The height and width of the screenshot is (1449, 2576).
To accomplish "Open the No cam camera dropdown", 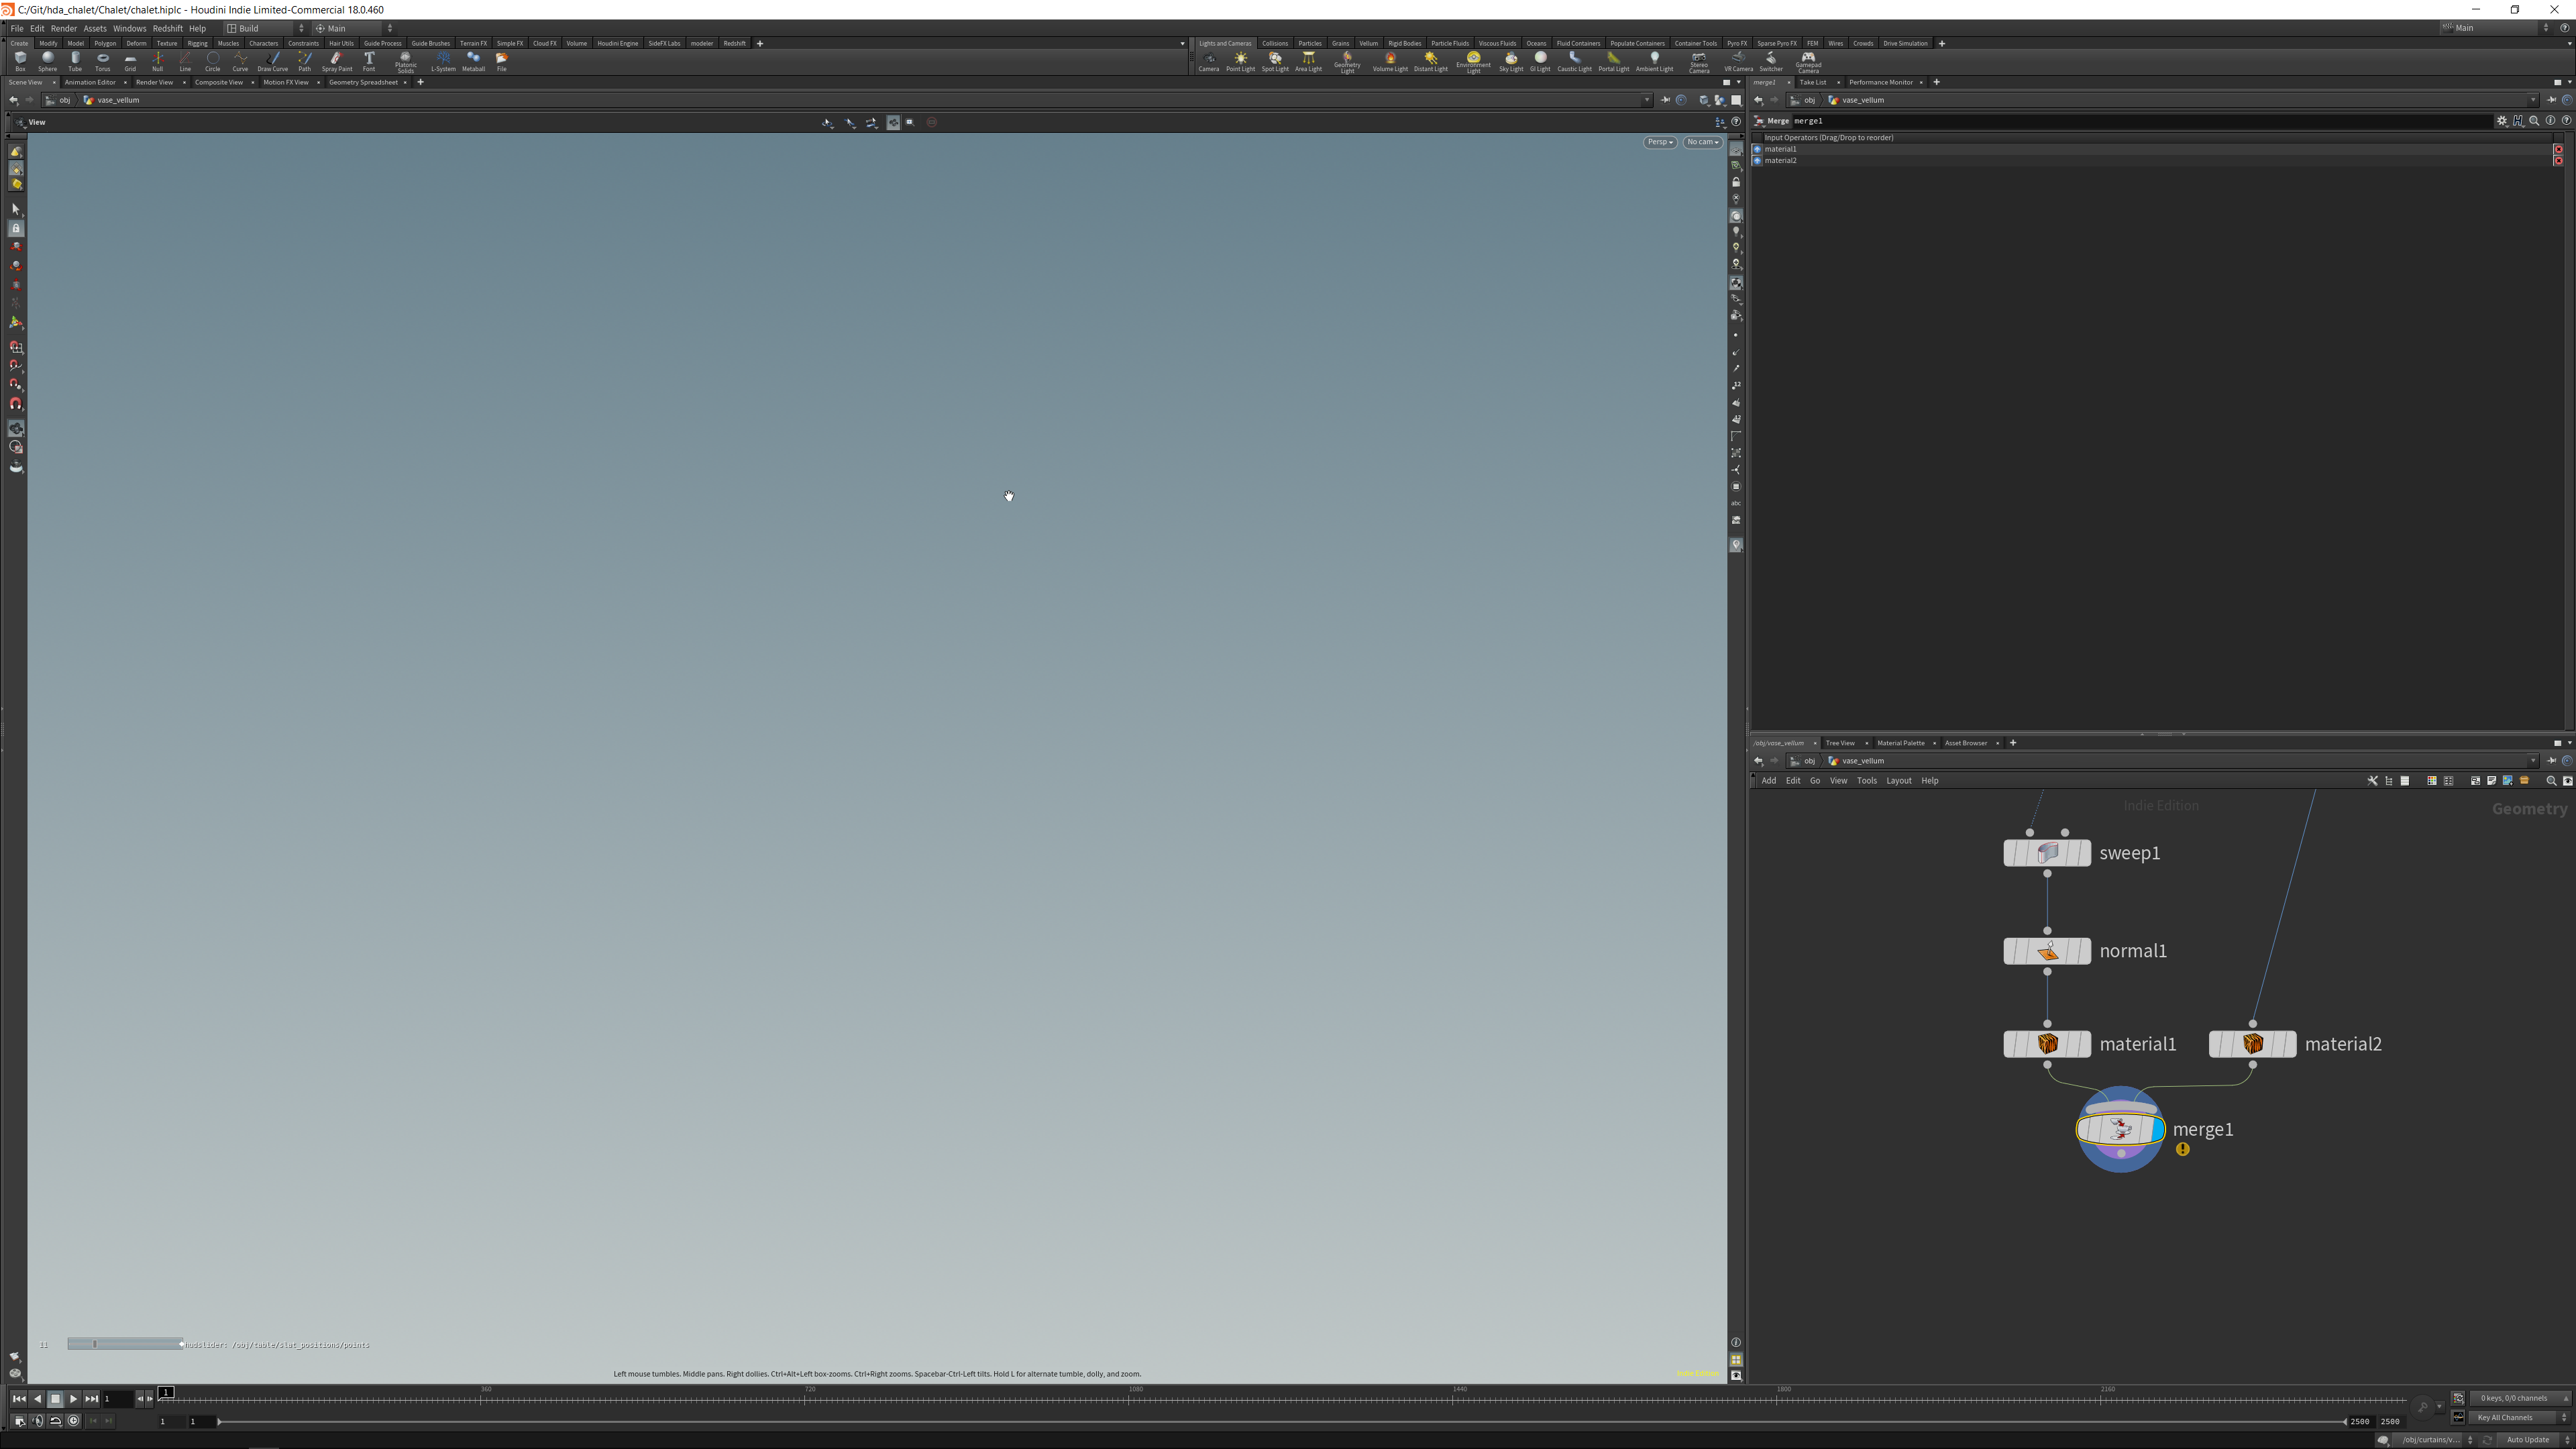I will [x=1702, y=142].
